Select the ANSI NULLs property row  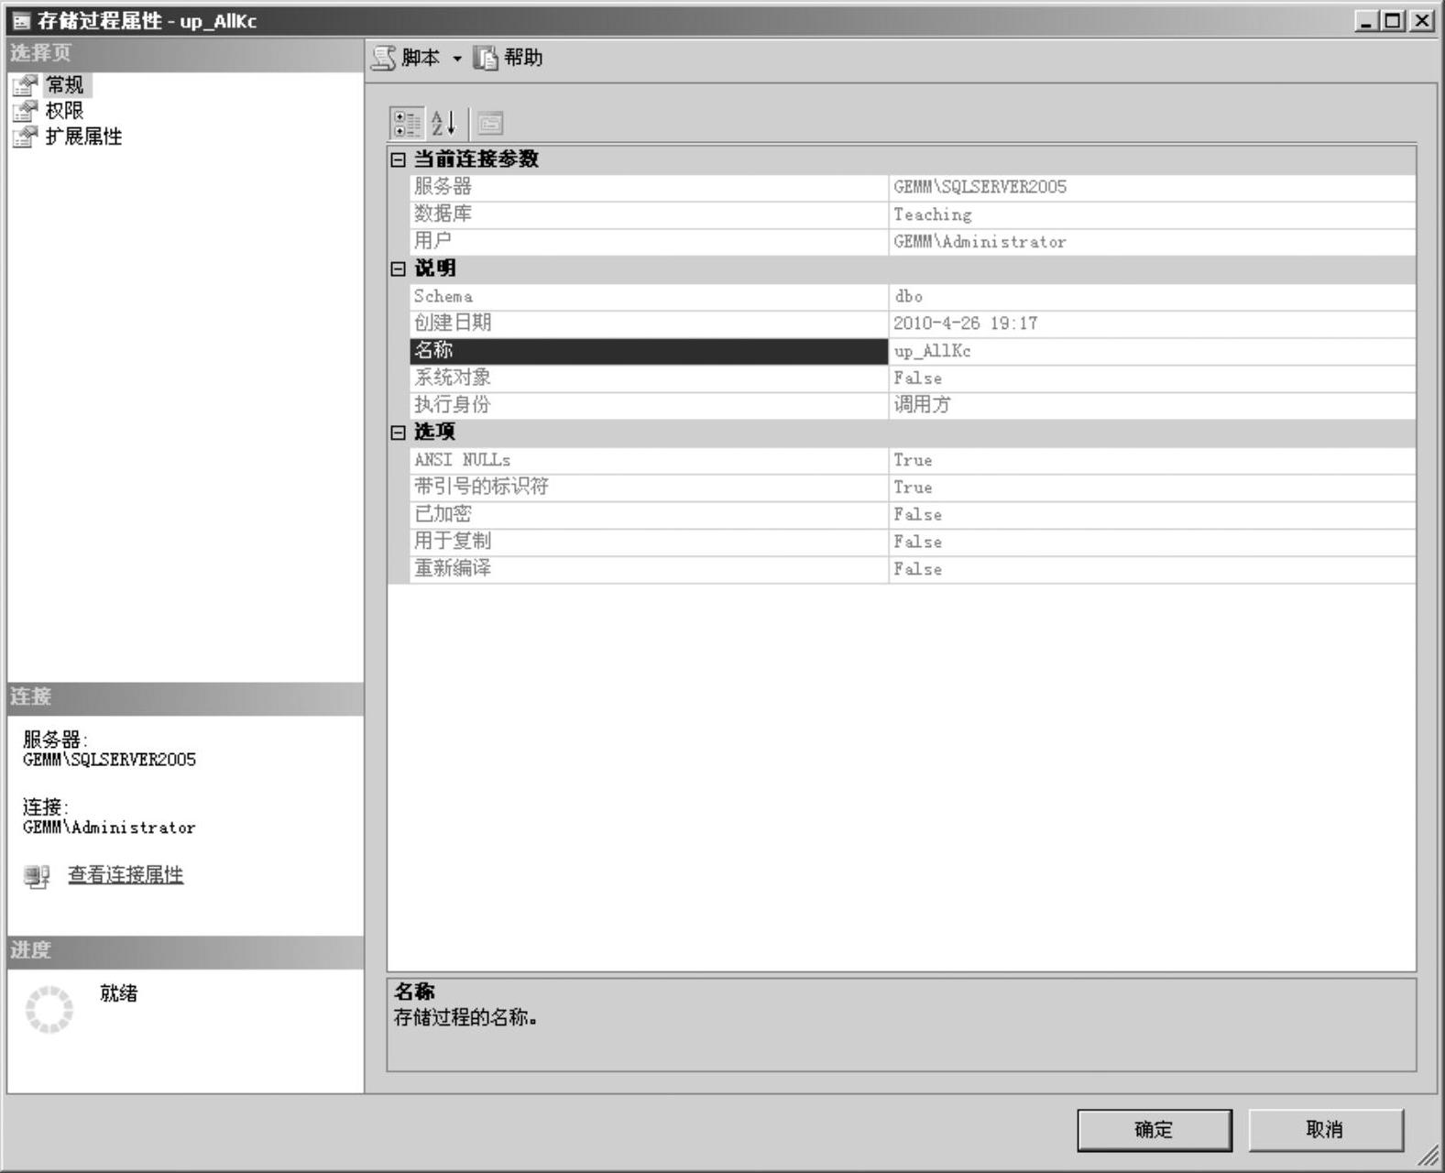[x=913, y=460]
